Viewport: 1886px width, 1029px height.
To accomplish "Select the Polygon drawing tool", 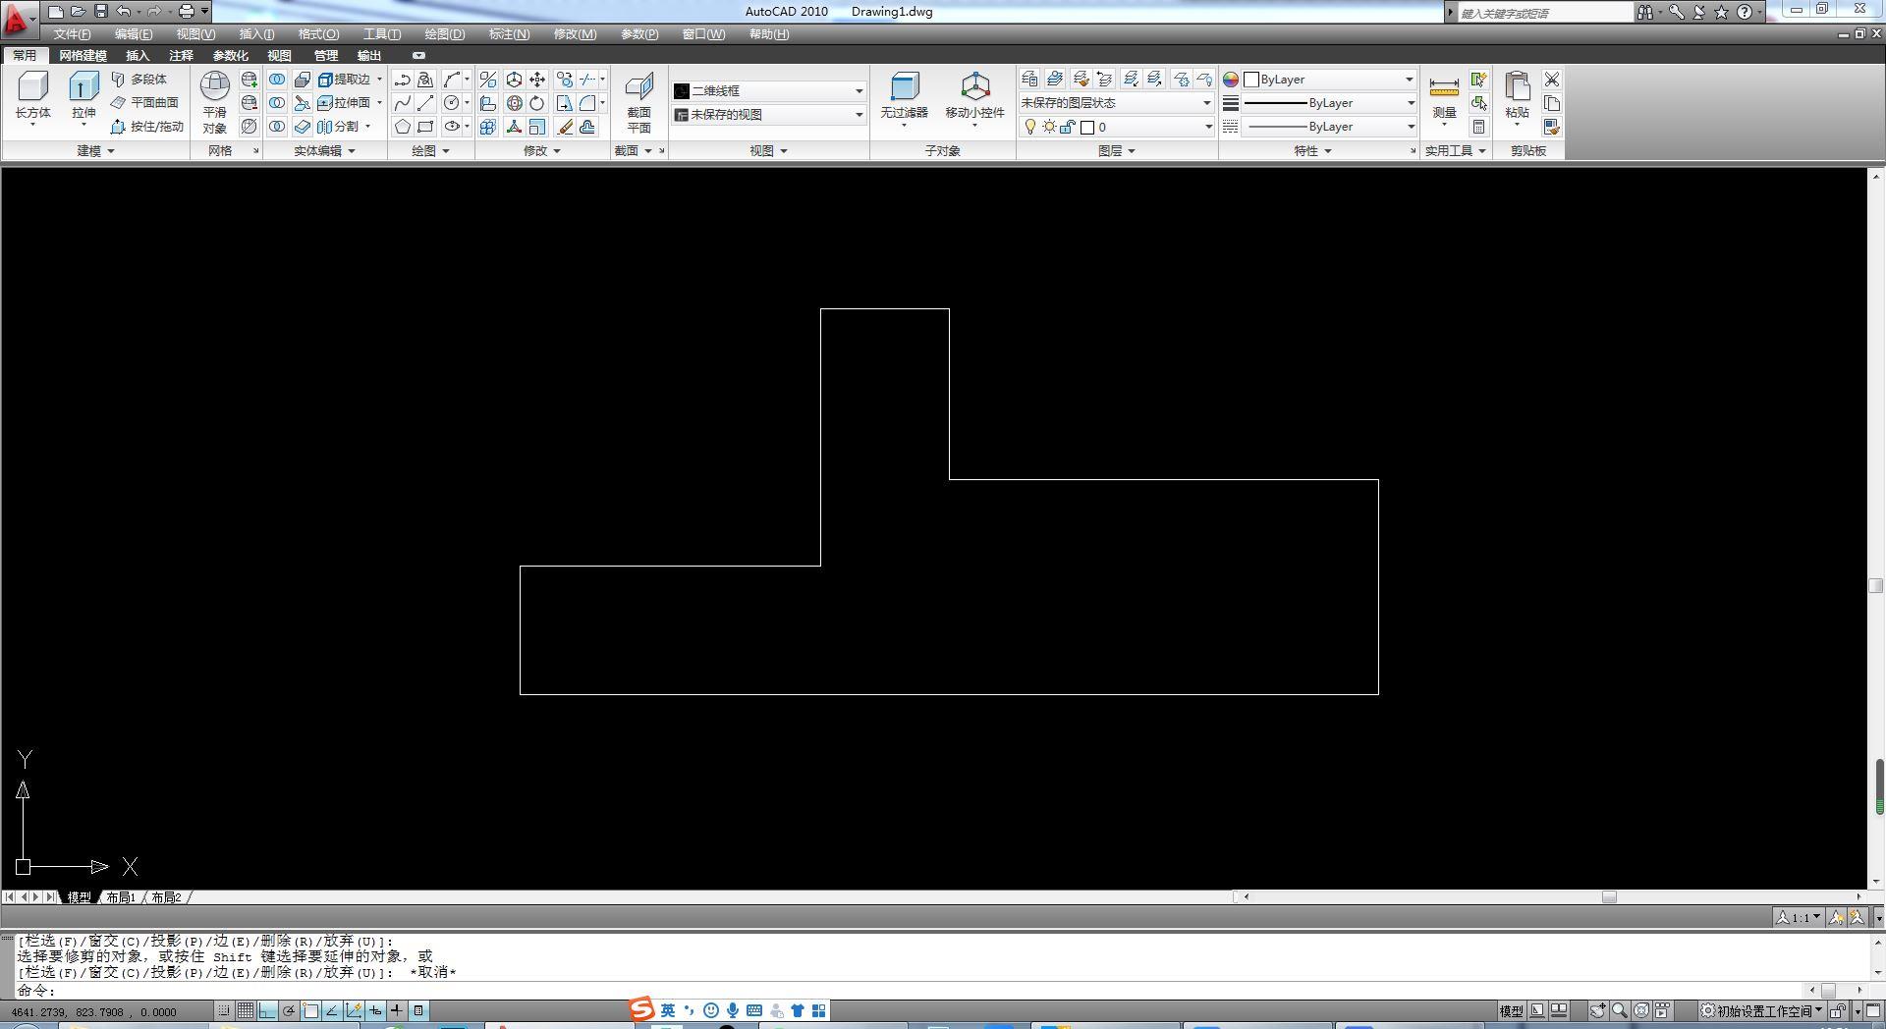I will click(x=402, y=127).
